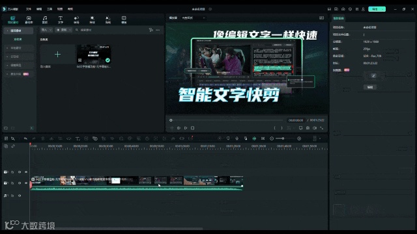Enter fullscreen preview with the expand icon

tap(322, 128)
